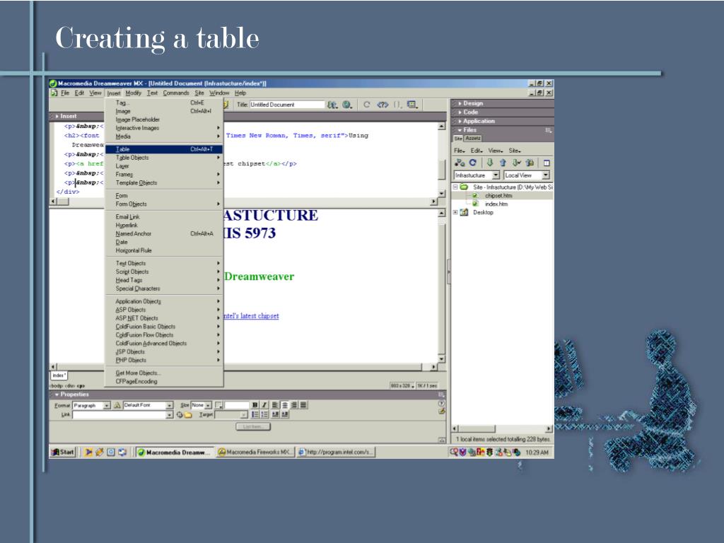Expand the Application panel group

pos(476,121)
